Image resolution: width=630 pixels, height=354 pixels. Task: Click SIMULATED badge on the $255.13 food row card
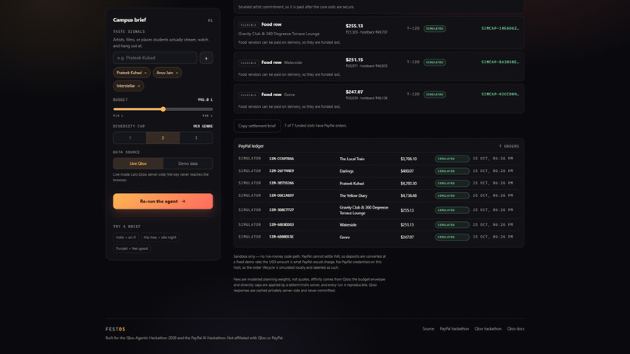click(x=435, y=29)
